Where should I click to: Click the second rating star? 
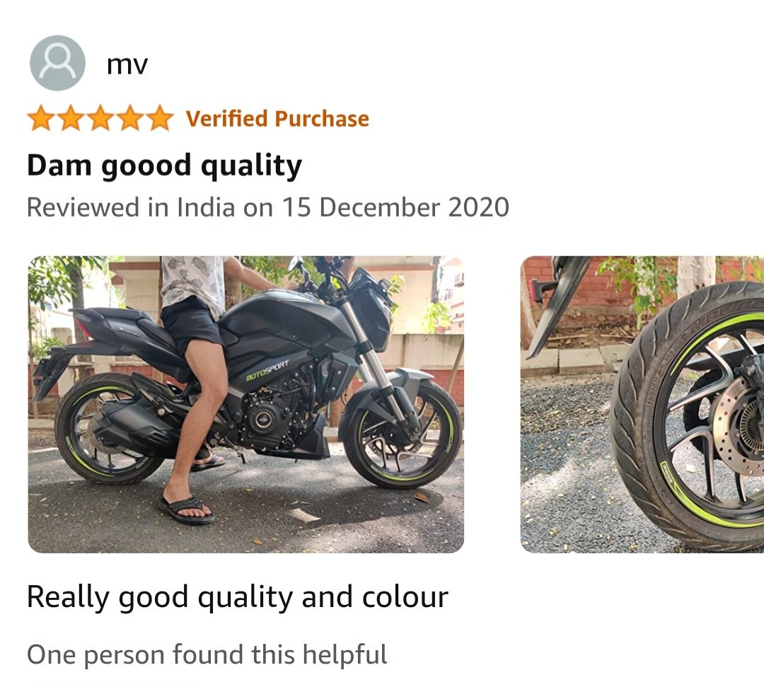(x=71, y=118)
